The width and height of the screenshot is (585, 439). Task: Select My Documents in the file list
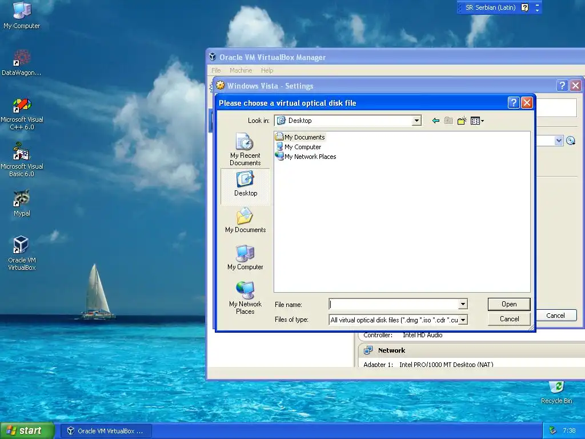pyautogui.click(x=300, y=137)
